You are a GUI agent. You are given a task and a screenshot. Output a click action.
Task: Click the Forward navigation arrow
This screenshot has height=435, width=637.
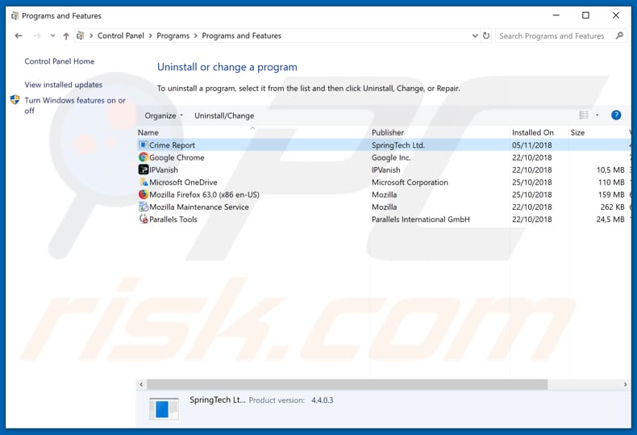[x=37, y=36]
